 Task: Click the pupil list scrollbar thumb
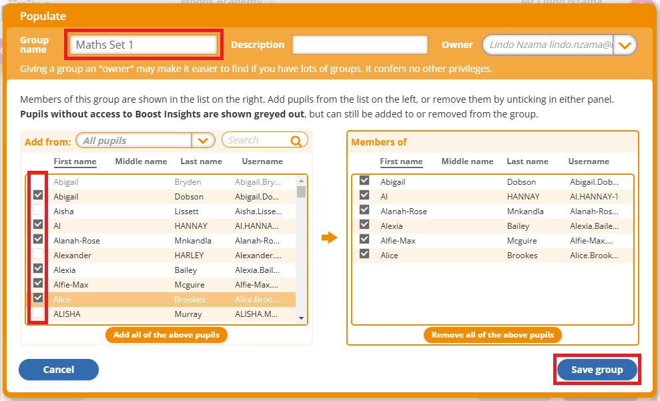click(301, 192)
